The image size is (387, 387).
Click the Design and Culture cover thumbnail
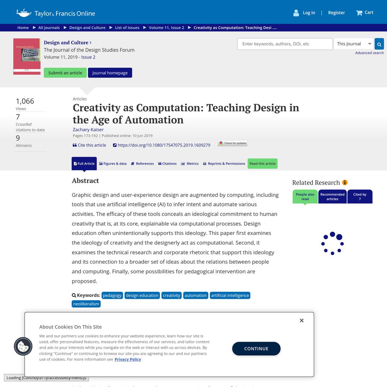(x=27, y=56)
